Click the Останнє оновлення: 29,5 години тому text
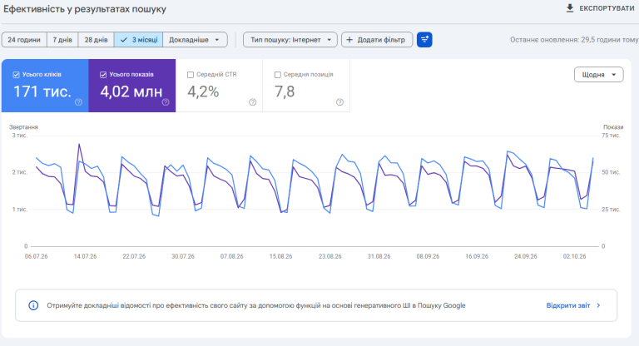This screenshot has width=639, height=346. tap(574, 40)
